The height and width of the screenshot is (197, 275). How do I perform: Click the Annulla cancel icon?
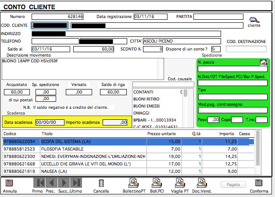9,183
